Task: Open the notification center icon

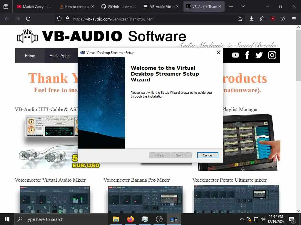Action: click(x=292, y=219)
